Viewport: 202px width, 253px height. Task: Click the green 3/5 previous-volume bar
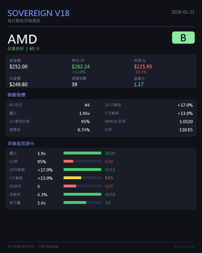tap(82, 202)
